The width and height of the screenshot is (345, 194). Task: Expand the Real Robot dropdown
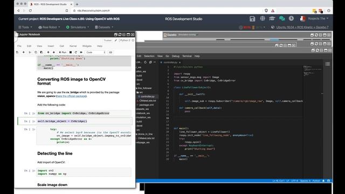tap(49, 27)
